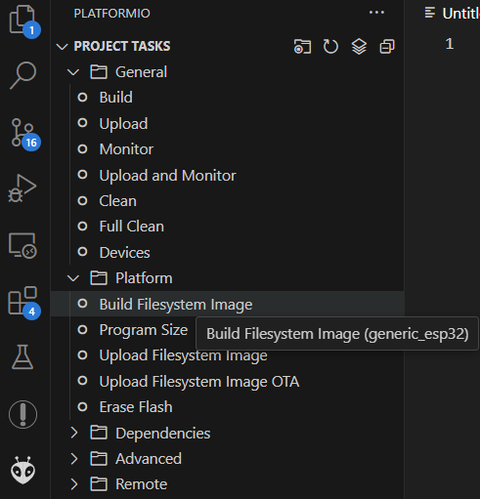Collapse all project tasks icon

click(387, 47)
